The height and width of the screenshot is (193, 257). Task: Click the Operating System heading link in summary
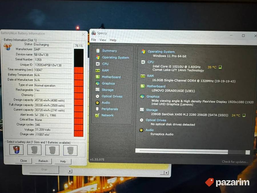(x=161, y=51)
